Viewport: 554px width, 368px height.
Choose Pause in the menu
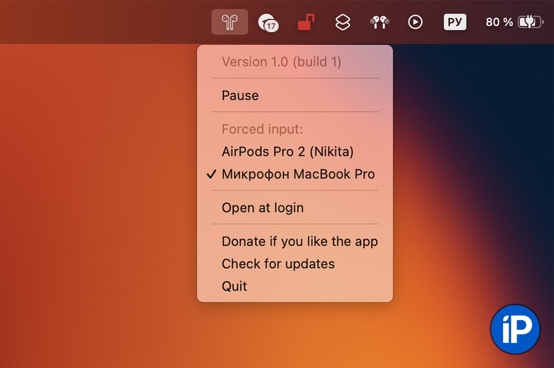click(x=295, y=96)
